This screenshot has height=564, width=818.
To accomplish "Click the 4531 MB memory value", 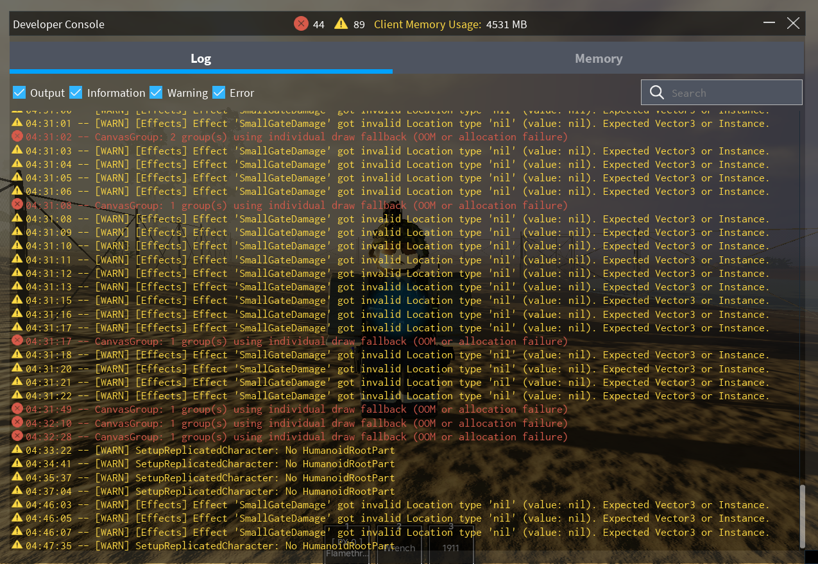I will click(x=507, y=24).
